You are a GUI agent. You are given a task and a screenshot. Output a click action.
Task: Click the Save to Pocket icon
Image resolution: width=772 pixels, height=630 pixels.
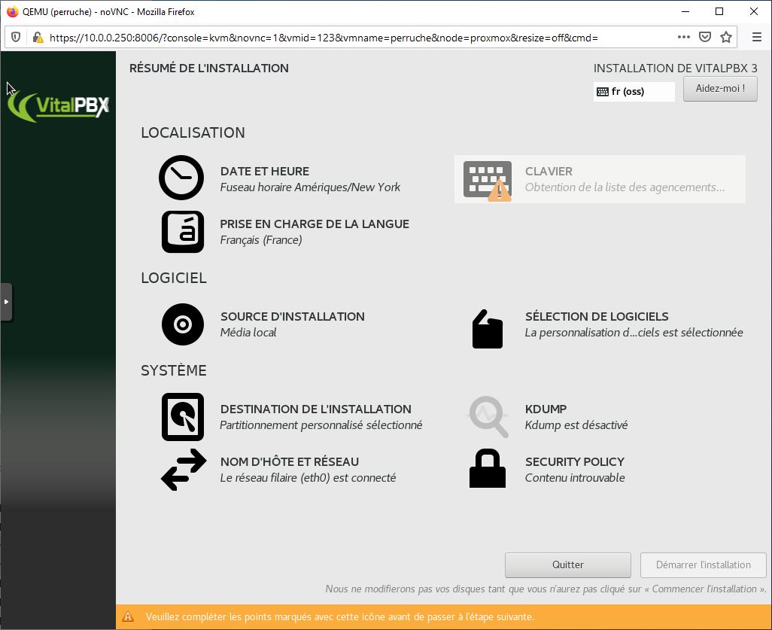tap(705, 37)
